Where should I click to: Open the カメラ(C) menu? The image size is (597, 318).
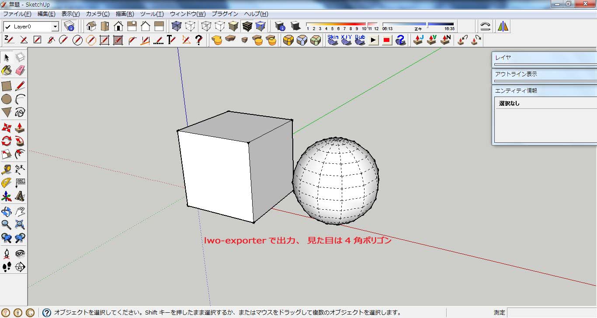coord(97,14)
